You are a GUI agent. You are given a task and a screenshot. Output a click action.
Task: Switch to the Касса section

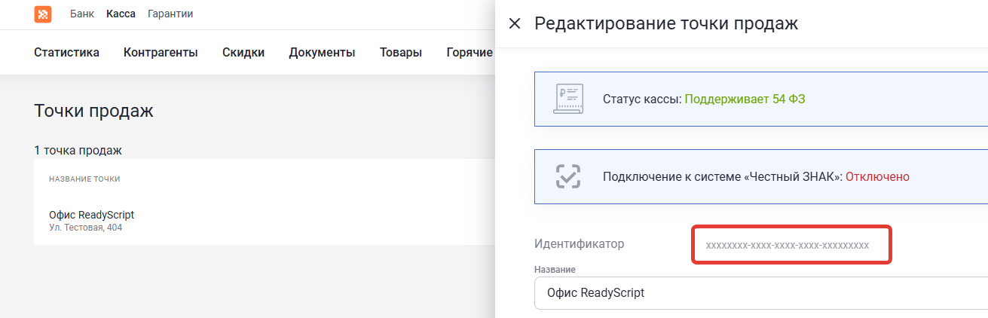(x=121, y=14)
